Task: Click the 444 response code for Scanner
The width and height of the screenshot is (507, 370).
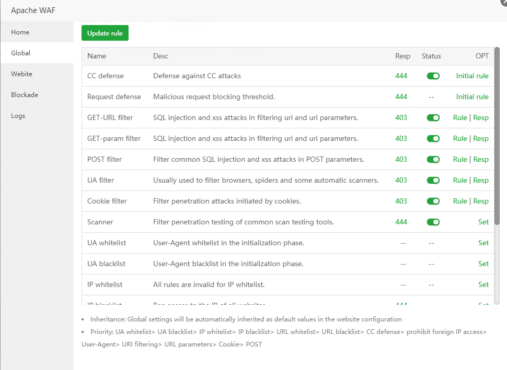Action: pyautogui.click(x=401, y=222)
